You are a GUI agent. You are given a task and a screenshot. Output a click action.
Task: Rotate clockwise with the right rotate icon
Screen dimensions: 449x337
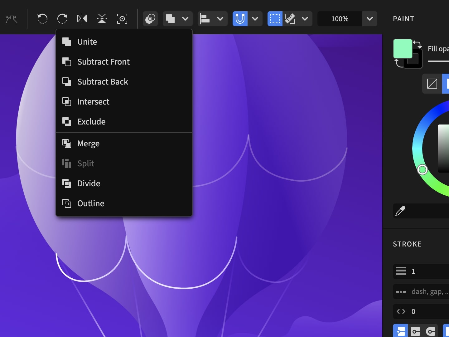tap(62, 19)
